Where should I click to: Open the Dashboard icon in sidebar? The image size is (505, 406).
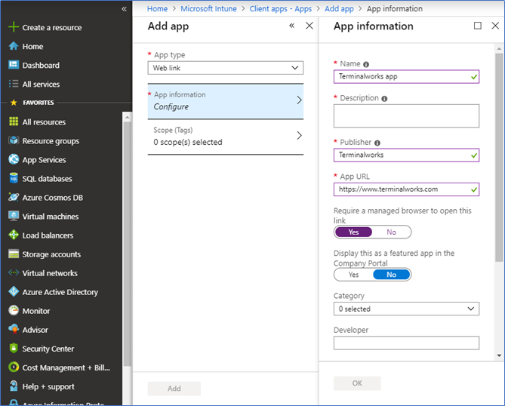pyautogui.click(x=14, y=65)
